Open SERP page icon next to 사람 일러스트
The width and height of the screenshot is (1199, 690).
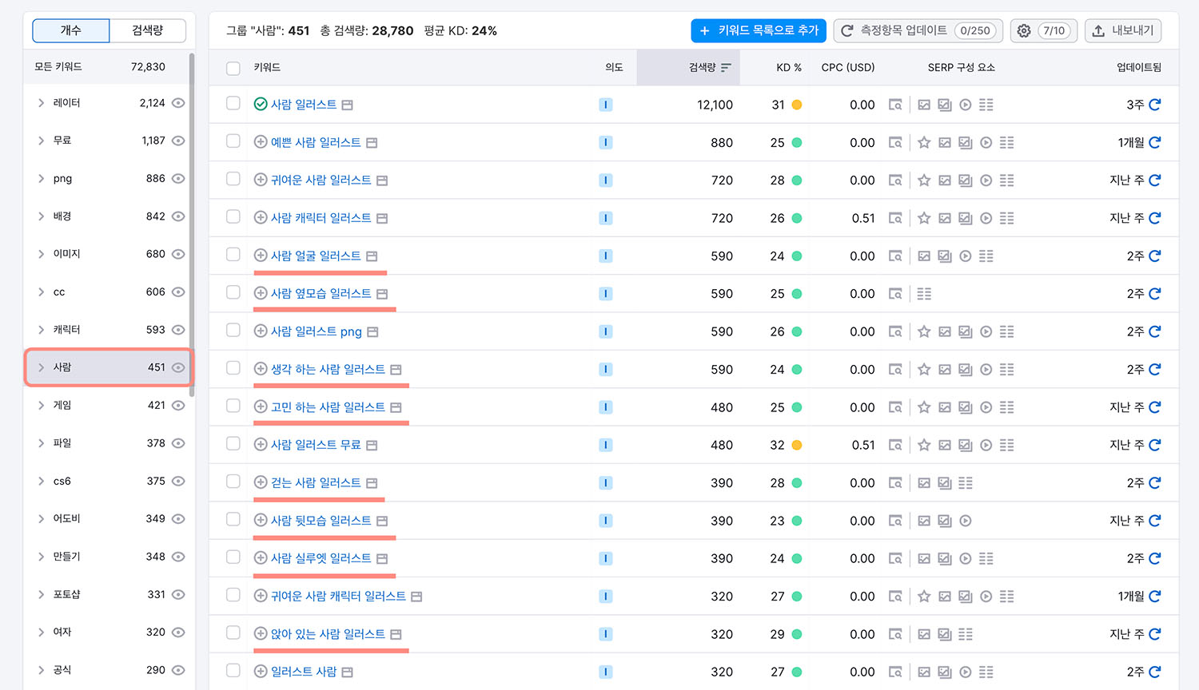point(347,105)
